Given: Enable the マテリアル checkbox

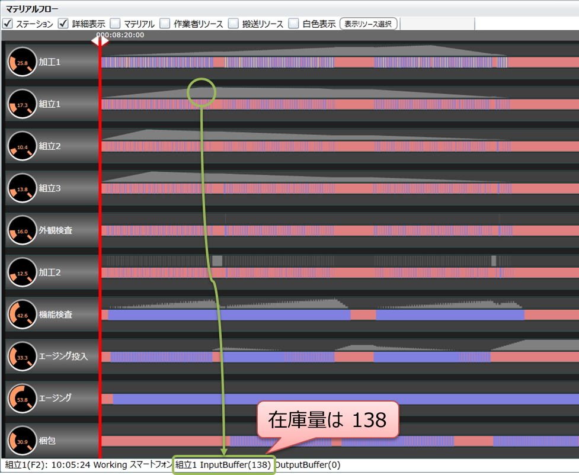Looking at the screenshot, I should 115,24.
